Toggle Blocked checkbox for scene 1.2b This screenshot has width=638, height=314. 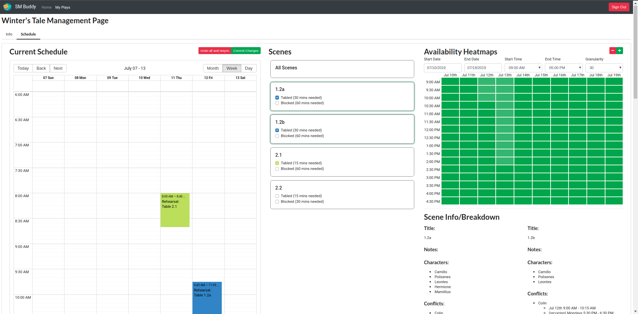coord(277,136)
